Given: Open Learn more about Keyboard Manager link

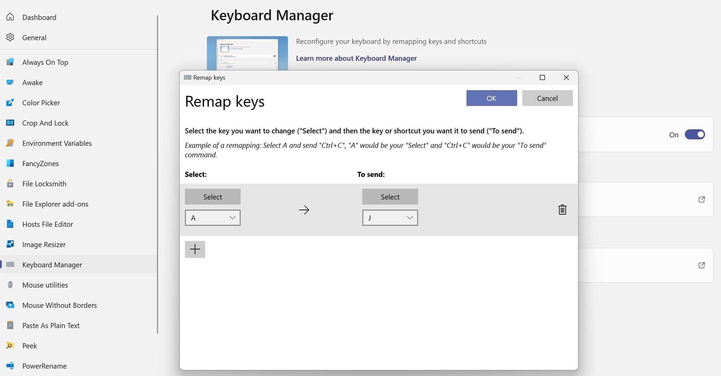Looking at the screenshot, I should (x=356, y=58).
